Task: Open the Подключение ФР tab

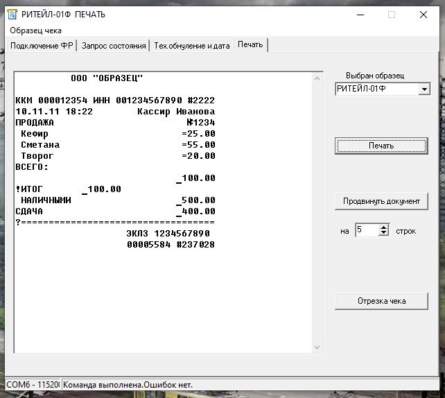Action: tap(42, 46)
